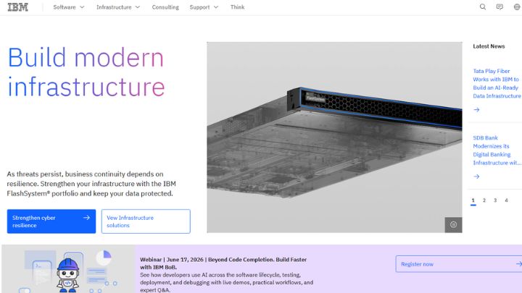Click the Latest News heading

(x=489, y=46)
